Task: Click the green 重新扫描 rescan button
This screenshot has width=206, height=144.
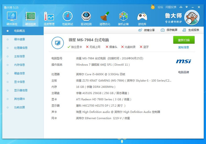Action: [184, 40]
